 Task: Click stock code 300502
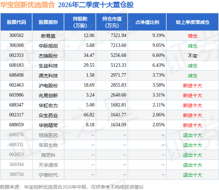pos(16,36)
